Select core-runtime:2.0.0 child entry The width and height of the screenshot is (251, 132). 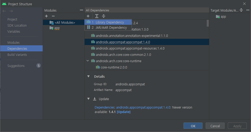147,67
